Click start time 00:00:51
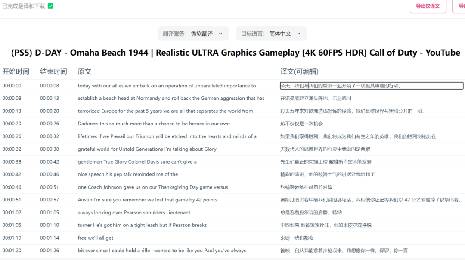The width and height of the screenshot is (465, 260). (12, 200)
